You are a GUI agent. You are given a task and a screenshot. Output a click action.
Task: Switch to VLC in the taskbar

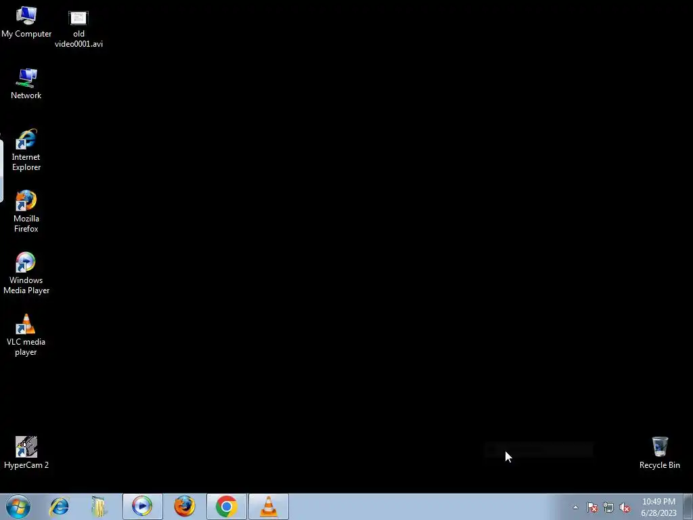269,506
